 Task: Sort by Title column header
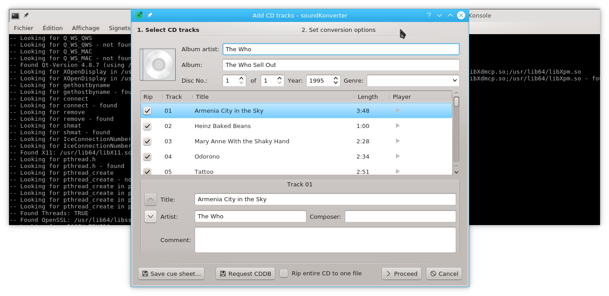coord(273,97)
